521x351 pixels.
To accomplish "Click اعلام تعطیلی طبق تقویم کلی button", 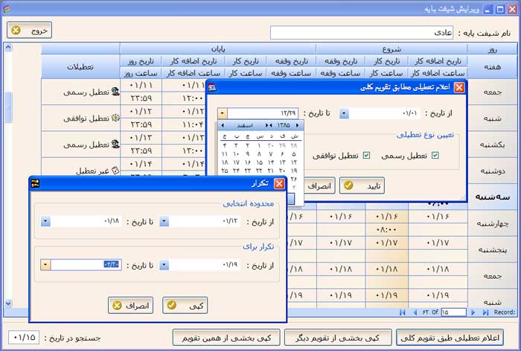I will tap(450, 337).
